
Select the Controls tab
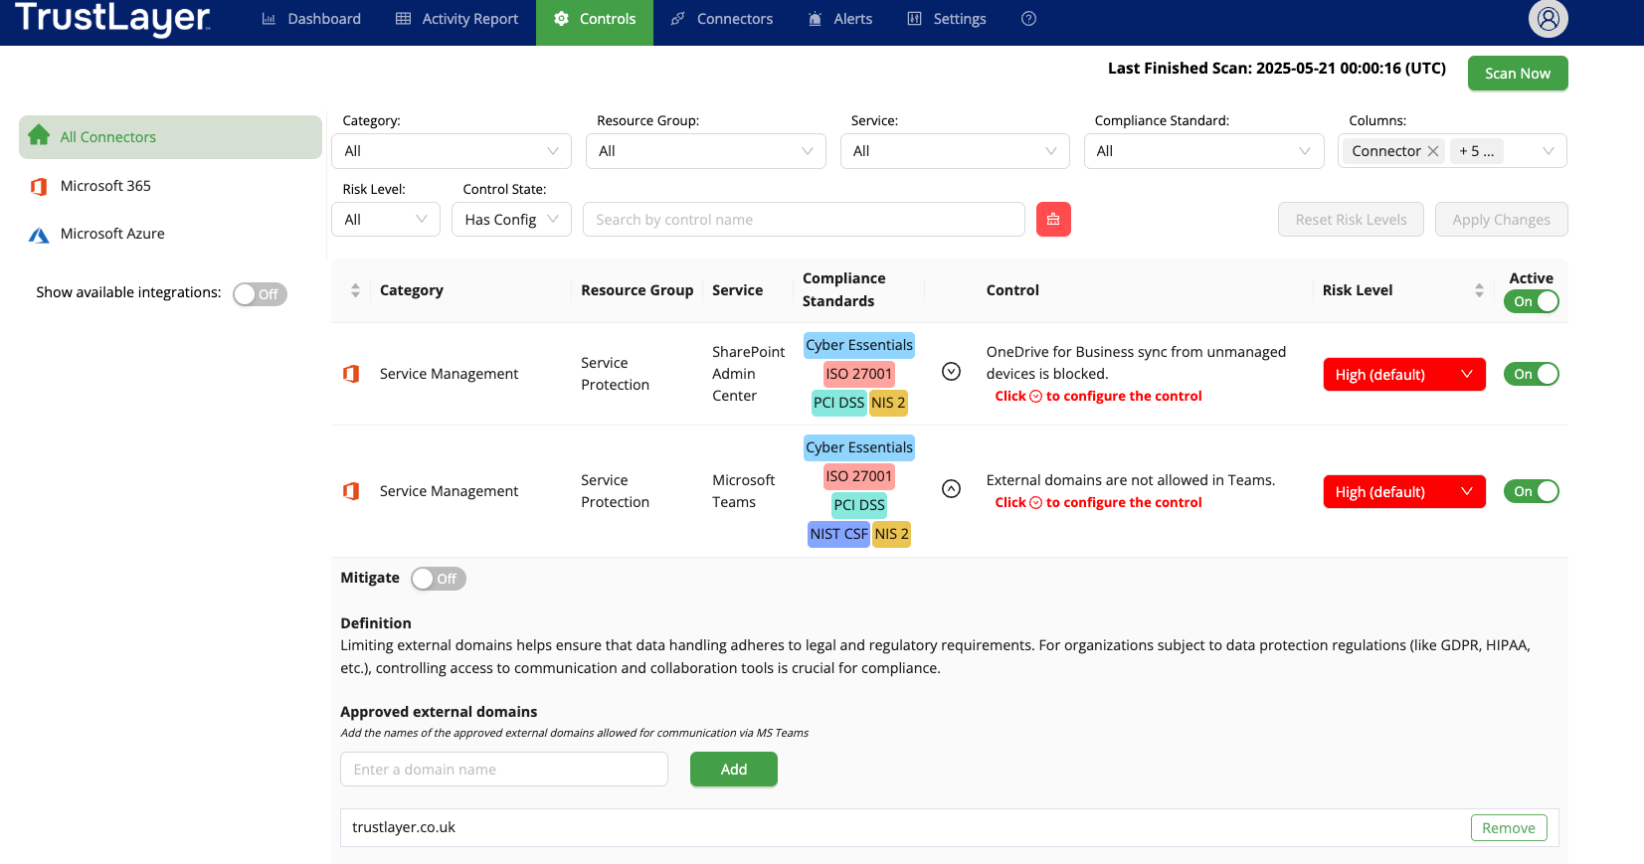pyautogui.click(x=595, y=19)
